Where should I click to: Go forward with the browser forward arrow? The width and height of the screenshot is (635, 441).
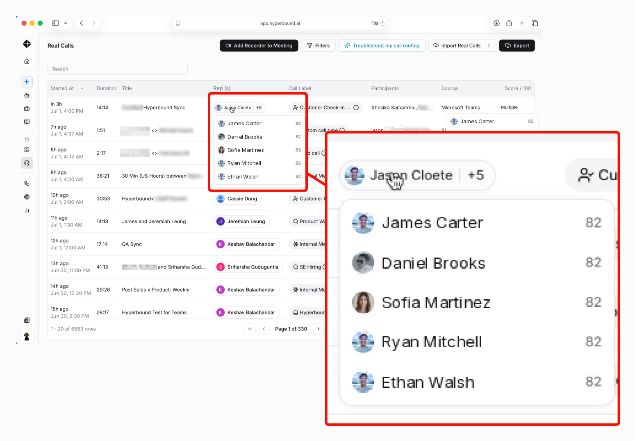click(x=94, y=23)
